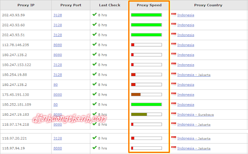The width and height of the screenshot is (248, 154).
Task: Click the Indonesia flag icon for 202.43.93.59
Action: point(174,15)
